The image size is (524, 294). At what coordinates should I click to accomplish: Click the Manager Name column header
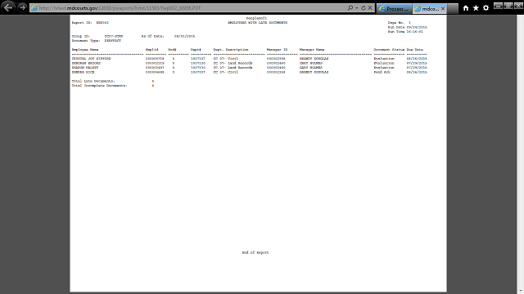click(312, 50)
